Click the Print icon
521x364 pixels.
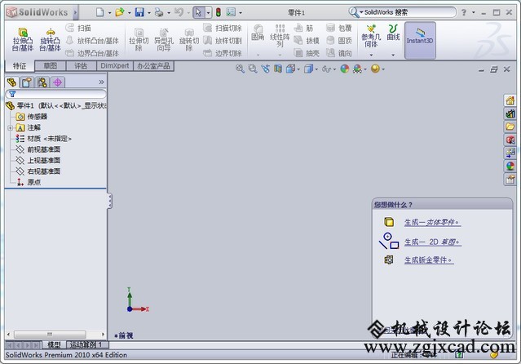point(159,12)
